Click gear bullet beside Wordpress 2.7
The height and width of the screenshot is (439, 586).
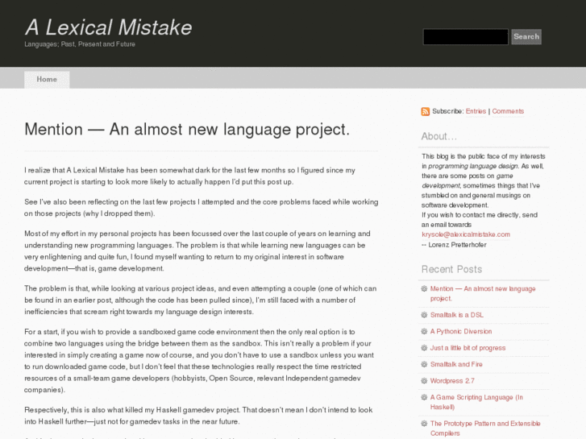[424, 381]
